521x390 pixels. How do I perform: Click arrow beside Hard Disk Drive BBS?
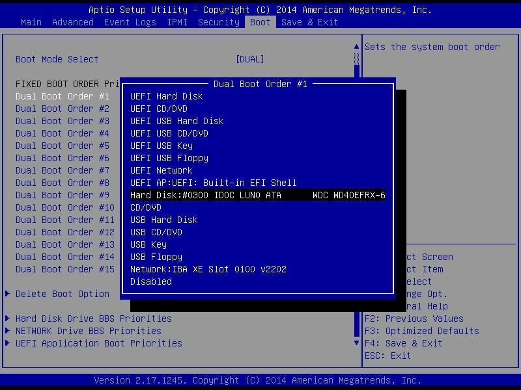tap(7, 318)
